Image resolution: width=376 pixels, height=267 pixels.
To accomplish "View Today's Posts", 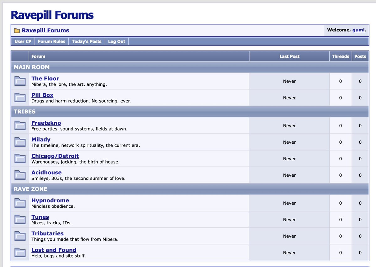I will point(87,41).
